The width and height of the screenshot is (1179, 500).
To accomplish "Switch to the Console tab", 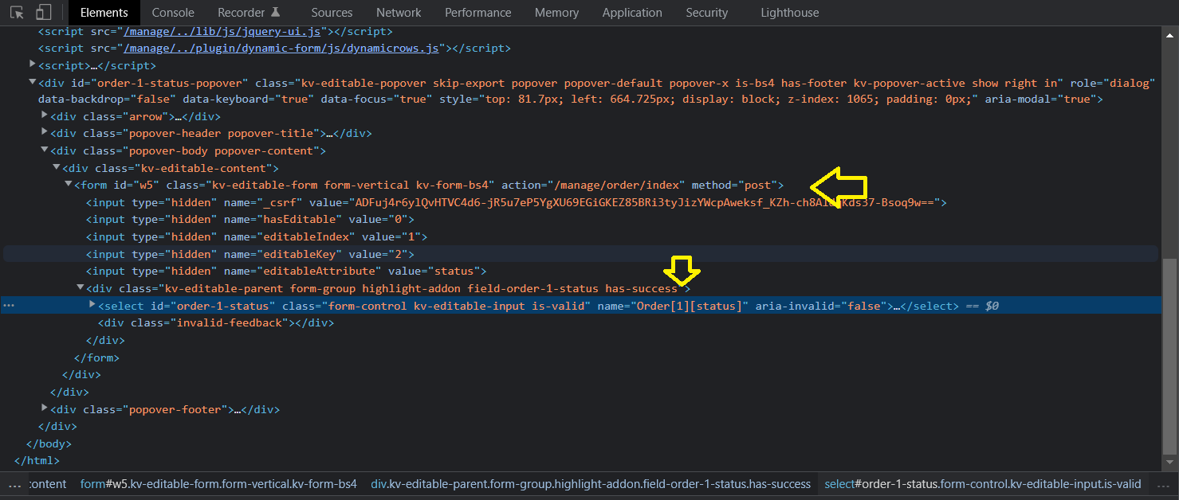I will (x=173, y=13).
